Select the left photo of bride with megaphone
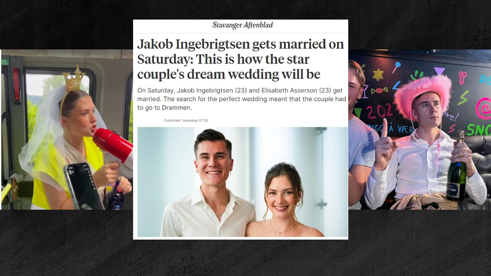Viewport: 491px width, 276px height. (67, 130)
